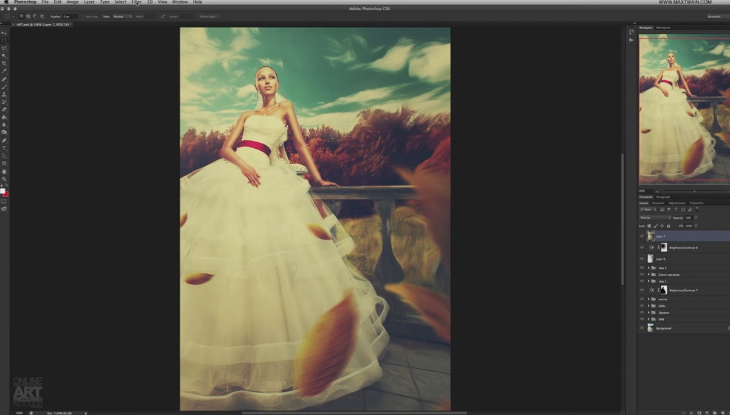Open the Window menu
Screen dimensions: 730x415
point(179,2)
